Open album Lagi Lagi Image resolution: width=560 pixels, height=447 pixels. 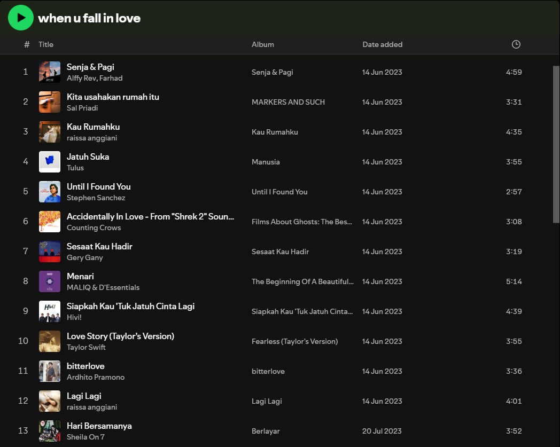point(267,401)
